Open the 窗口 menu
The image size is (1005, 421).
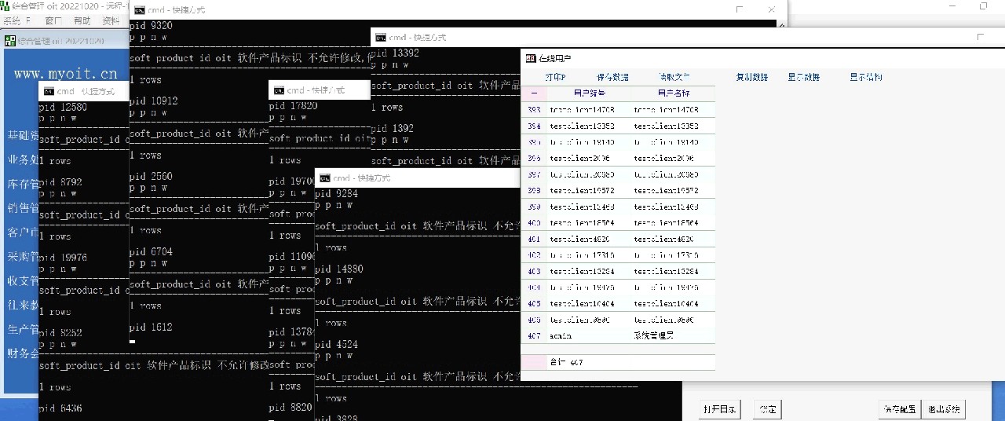click(54, 20)
